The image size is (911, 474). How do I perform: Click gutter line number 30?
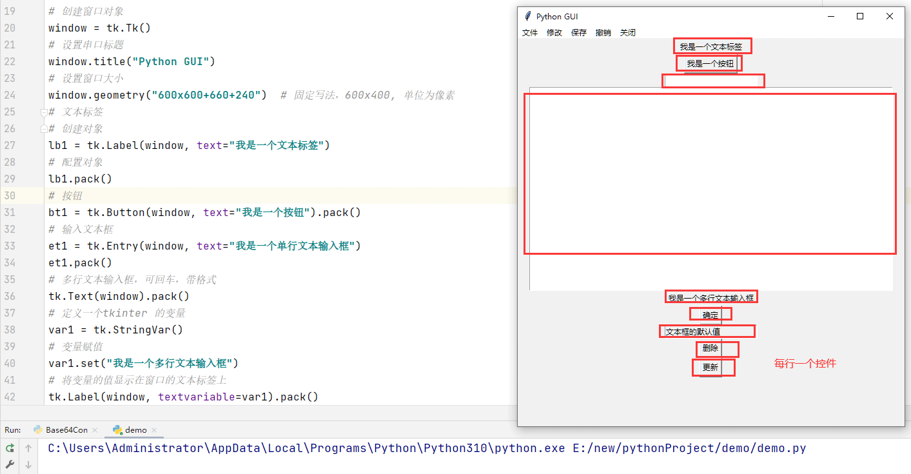[10, 195]
